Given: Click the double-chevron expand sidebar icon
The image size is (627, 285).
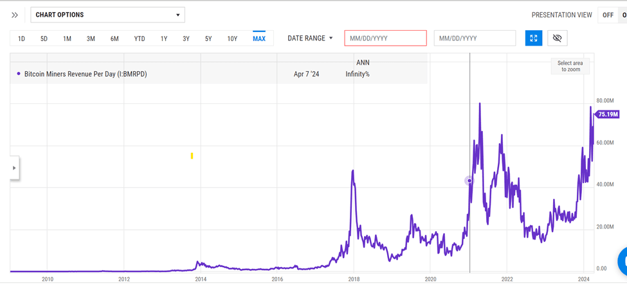Looking at the screenshot, I should click(15, 15).
